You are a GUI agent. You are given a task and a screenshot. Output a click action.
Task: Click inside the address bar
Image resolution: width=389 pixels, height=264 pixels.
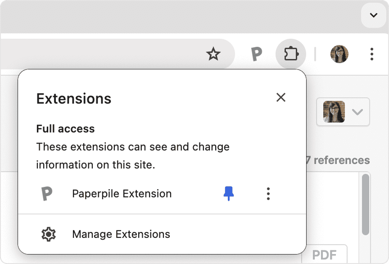click(102, 54)
